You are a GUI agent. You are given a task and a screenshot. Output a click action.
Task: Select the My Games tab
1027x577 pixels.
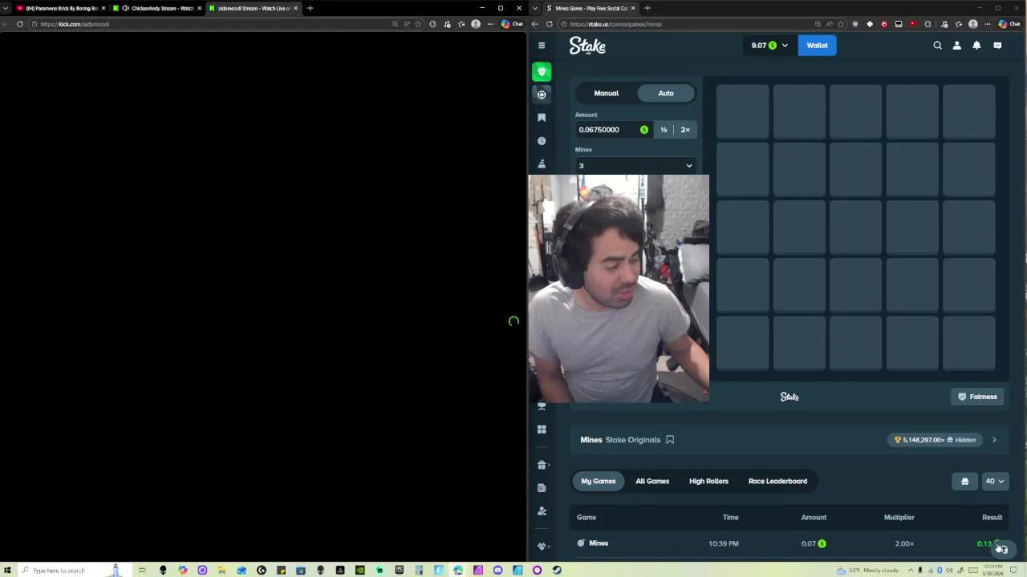tap(599, 482)
